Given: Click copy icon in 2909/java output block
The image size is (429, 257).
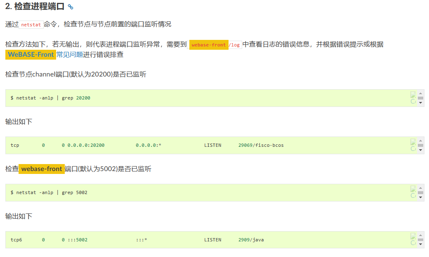Looking at the screenshot, I should [413, 240].
